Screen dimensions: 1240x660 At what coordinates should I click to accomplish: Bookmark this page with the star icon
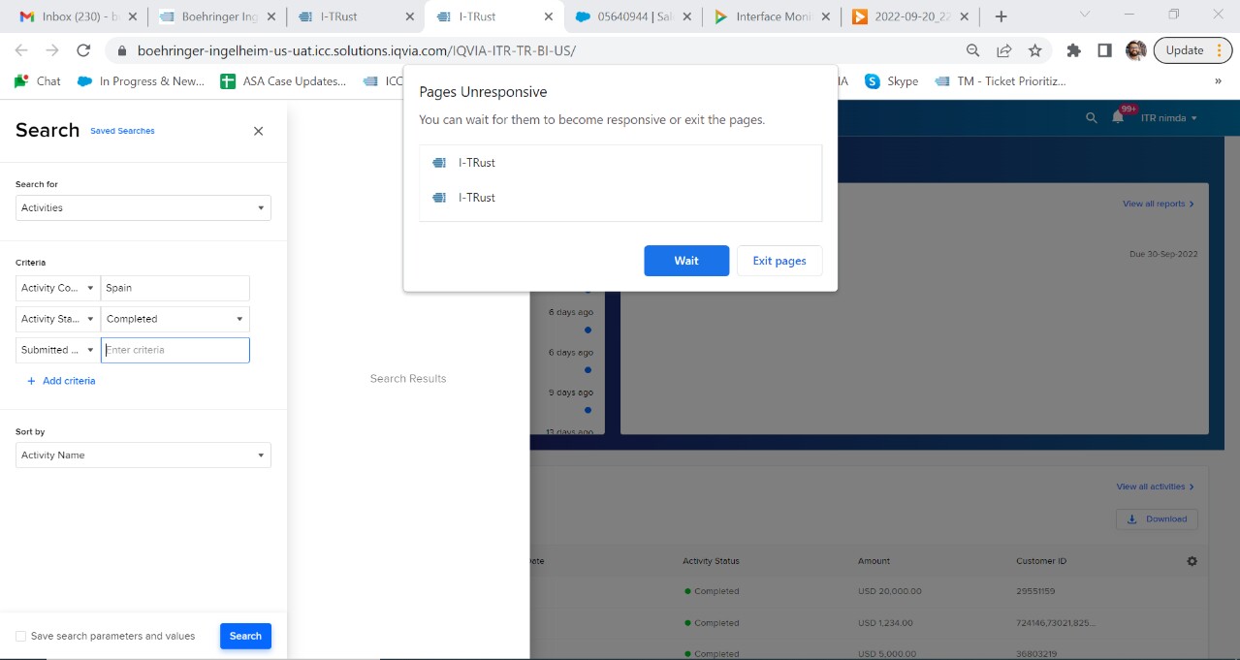coord(1034,50)
